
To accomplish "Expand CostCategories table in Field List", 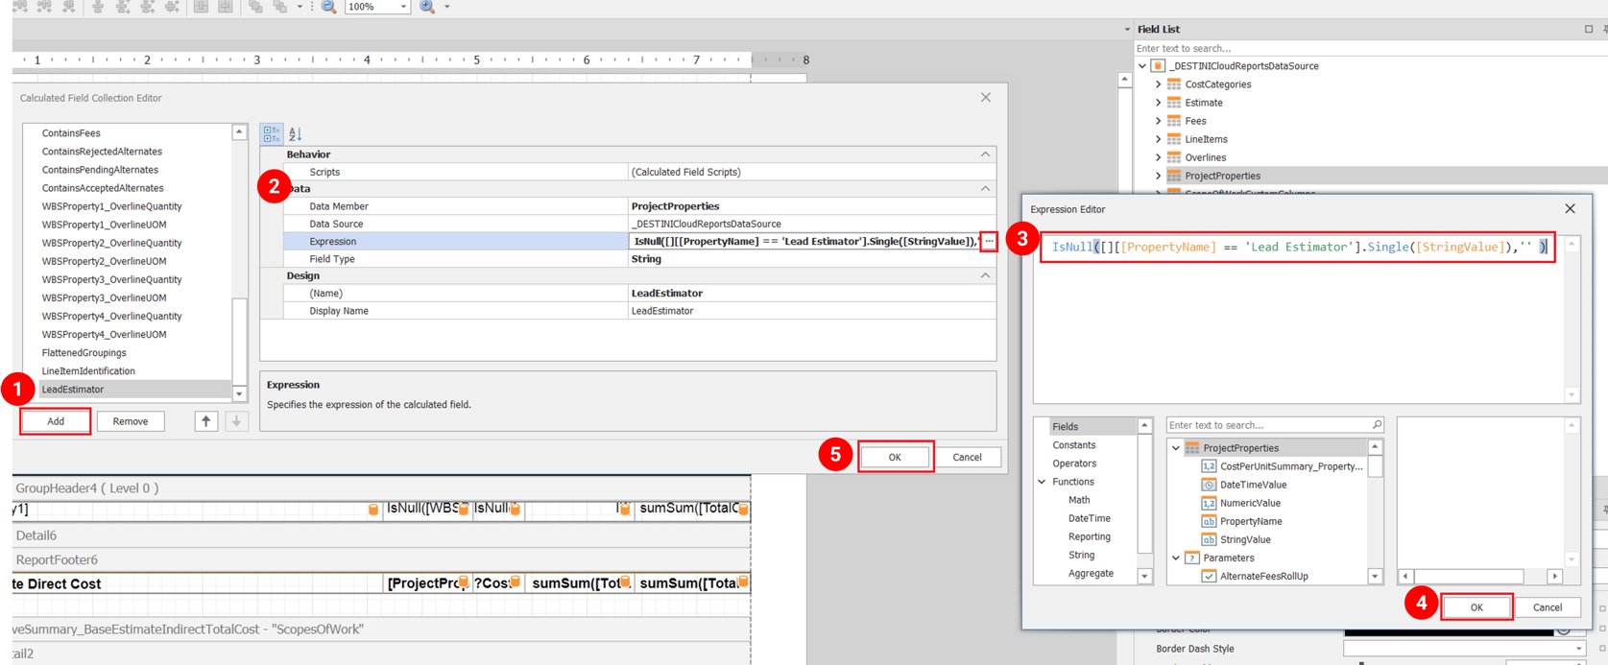I will [x=1159, y=84].
